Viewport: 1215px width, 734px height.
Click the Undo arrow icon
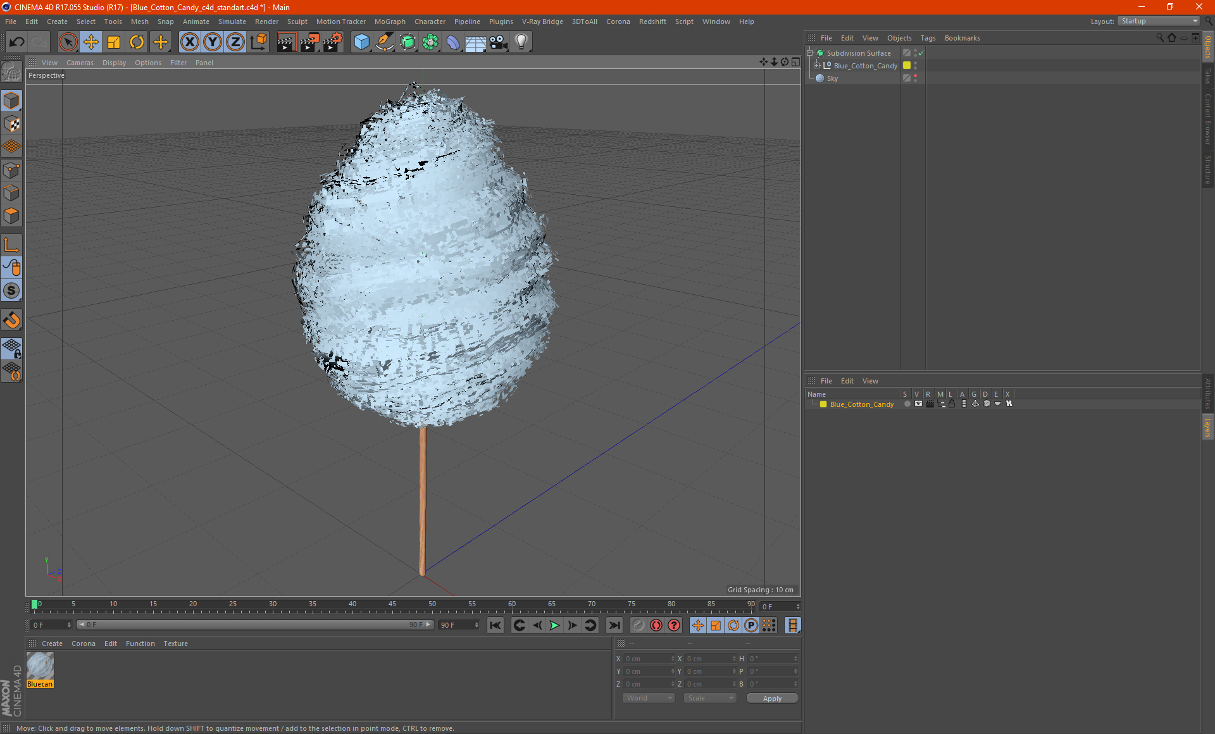point(17,42)
